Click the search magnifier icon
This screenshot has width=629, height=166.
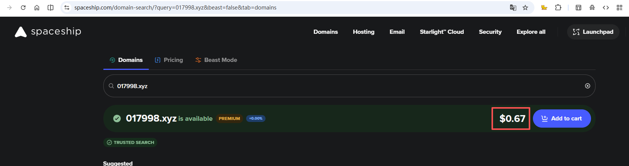click(111, 86)
